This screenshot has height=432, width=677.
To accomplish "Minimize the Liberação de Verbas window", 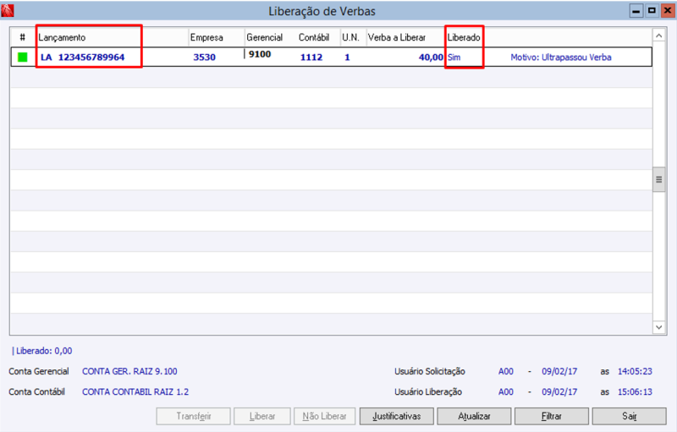I will (636, 11).
